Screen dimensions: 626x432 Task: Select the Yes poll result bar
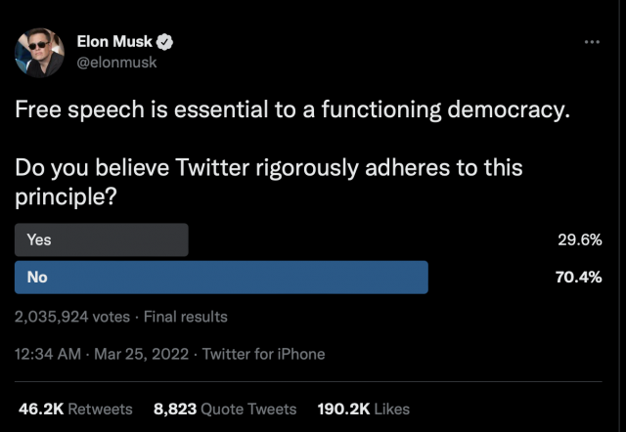click(x=102, y=239)
